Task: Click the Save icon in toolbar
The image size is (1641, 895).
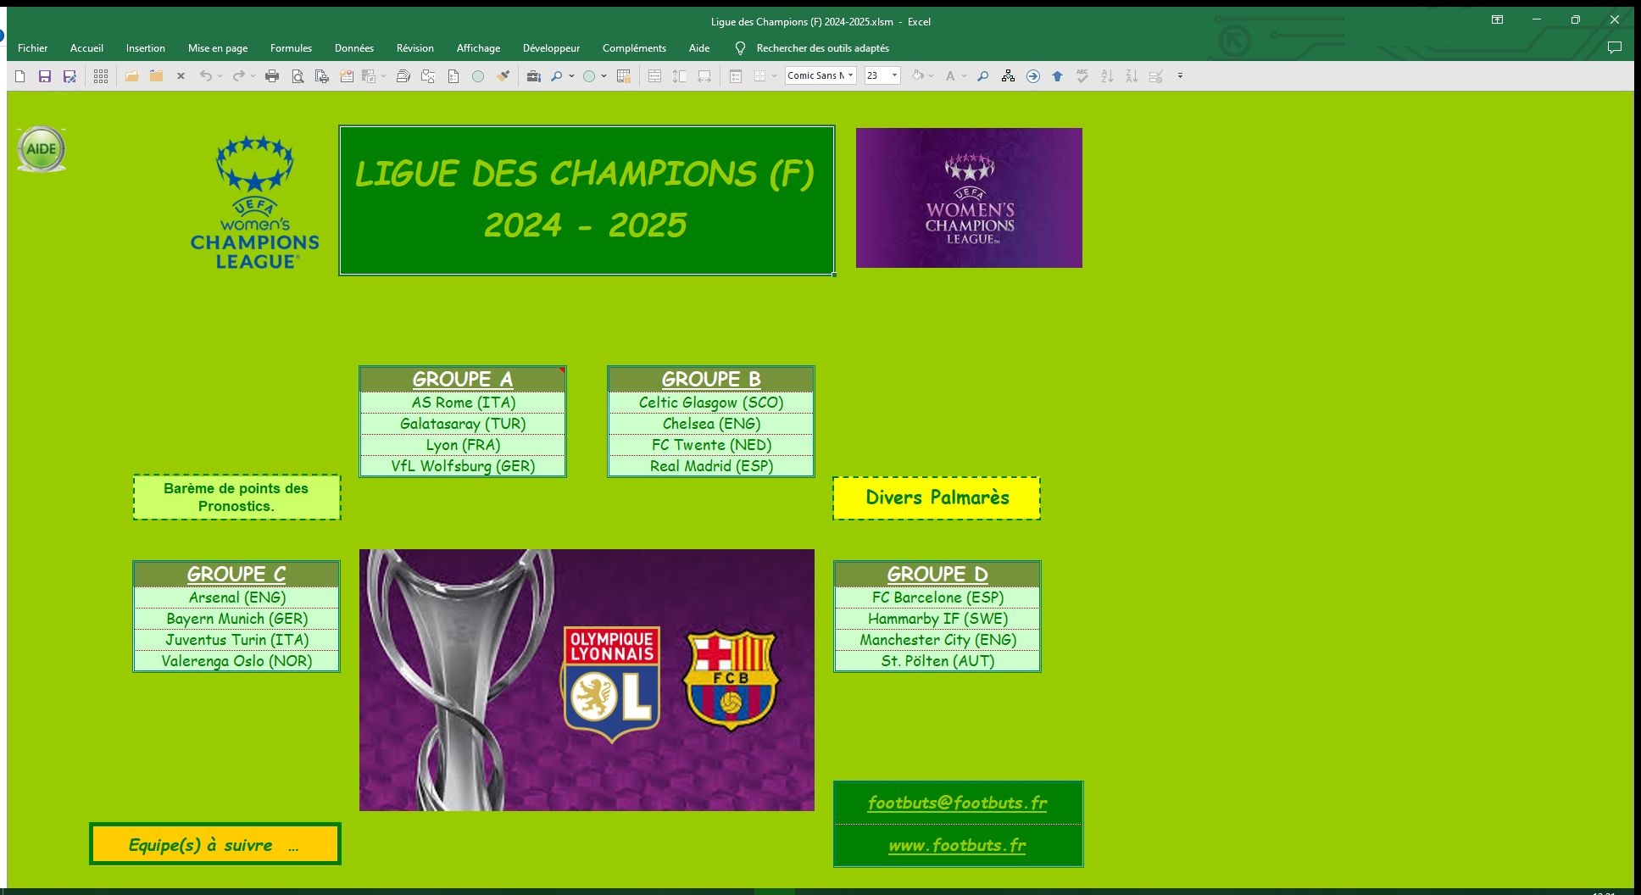Action: (x=45, y=76)
